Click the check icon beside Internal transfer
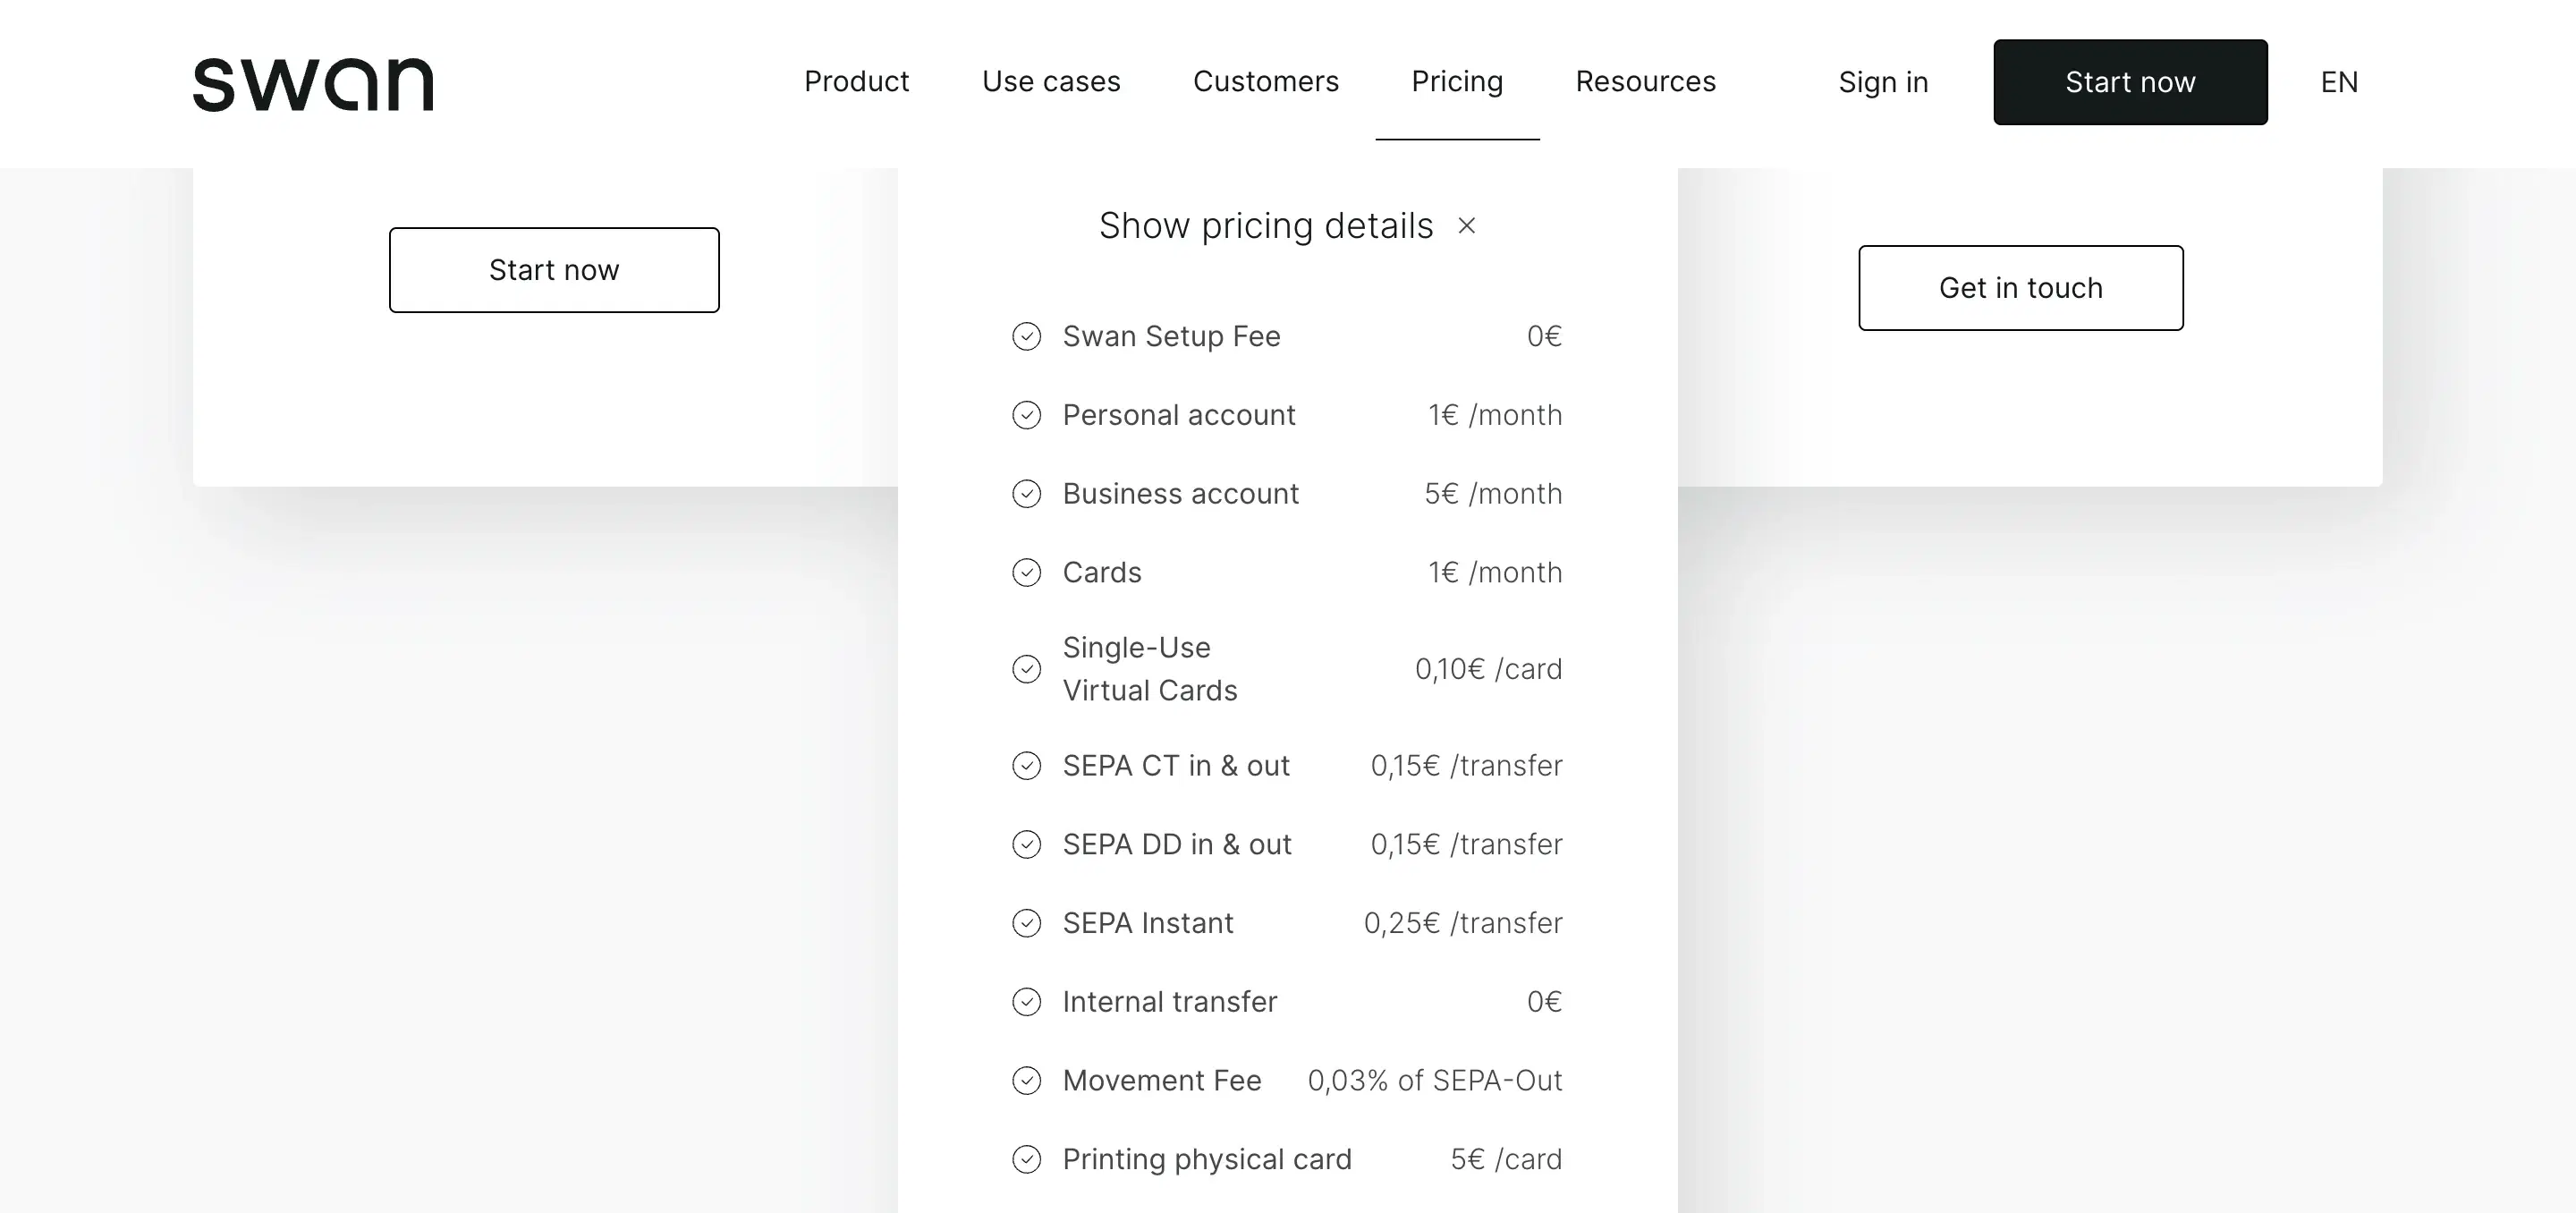 pos(1027,1002)
